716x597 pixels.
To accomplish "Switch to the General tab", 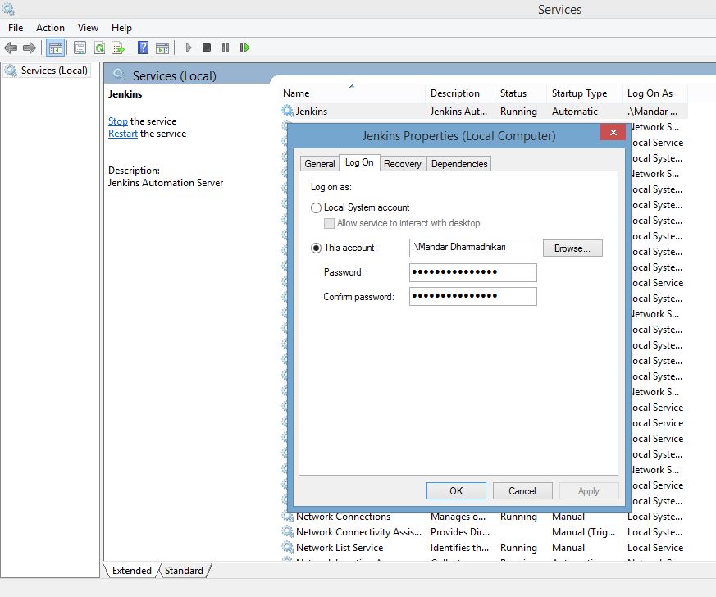I will 320,164.
